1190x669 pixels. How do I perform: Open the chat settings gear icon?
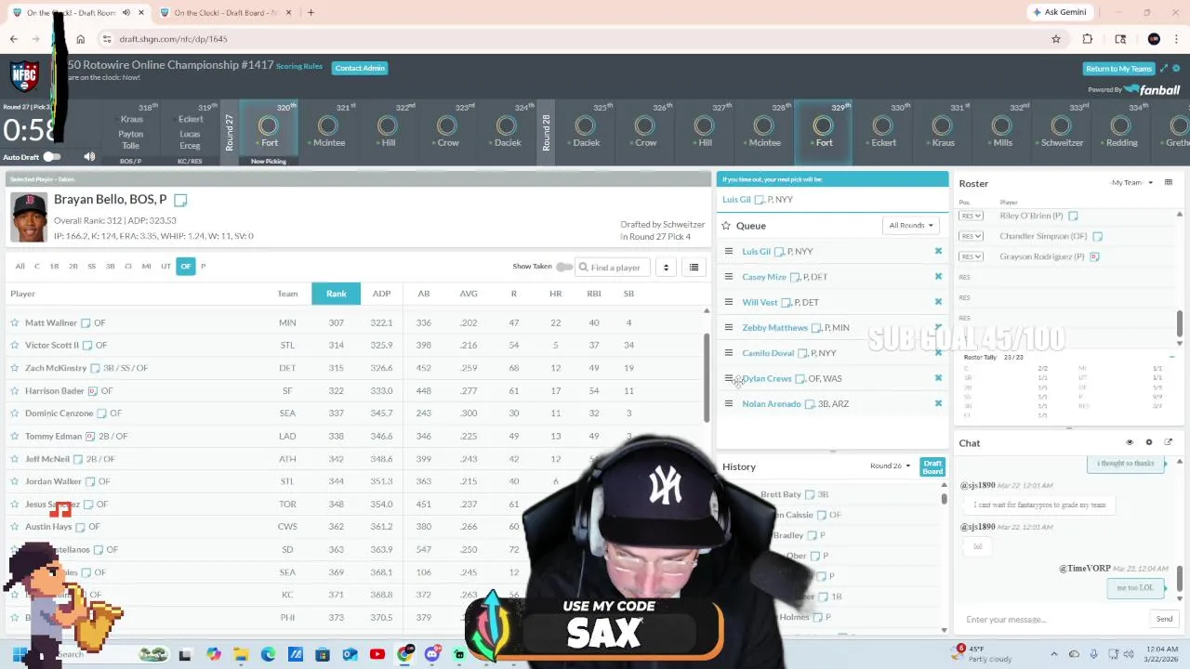pos(1149,442)
